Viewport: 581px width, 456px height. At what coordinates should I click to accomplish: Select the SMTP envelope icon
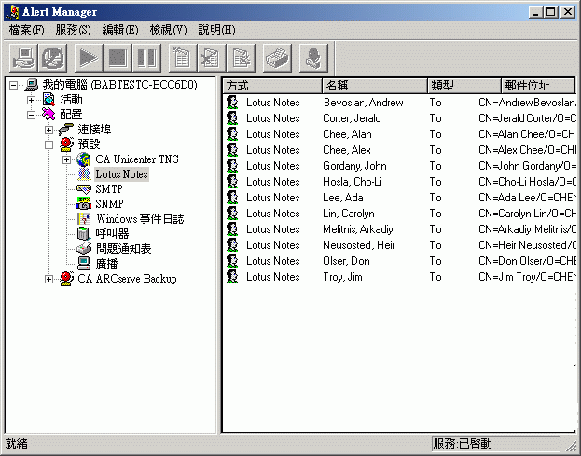(84, 189)
